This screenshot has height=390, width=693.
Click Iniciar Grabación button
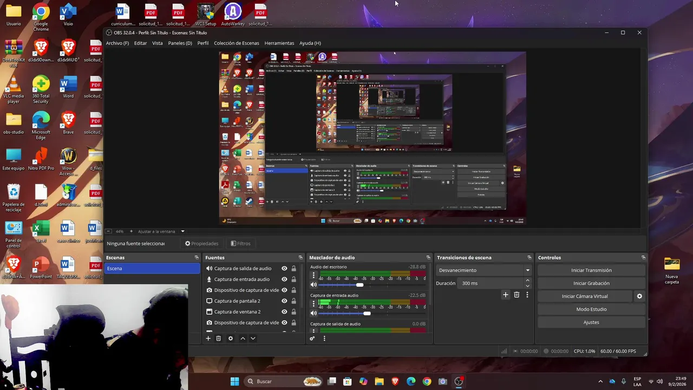pos(591,283)
